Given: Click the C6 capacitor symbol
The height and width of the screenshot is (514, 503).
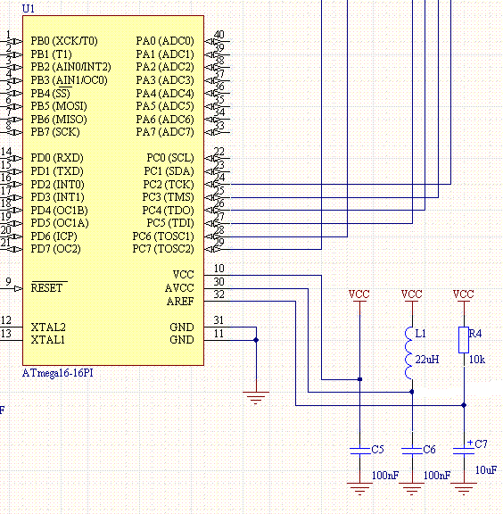Looking at the screenshot, I should click(412, 451).
